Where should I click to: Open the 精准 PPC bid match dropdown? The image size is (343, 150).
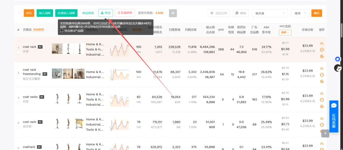click(x=285, y=33)
